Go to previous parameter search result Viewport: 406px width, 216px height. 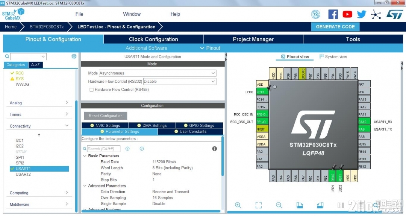pos(127,149)
